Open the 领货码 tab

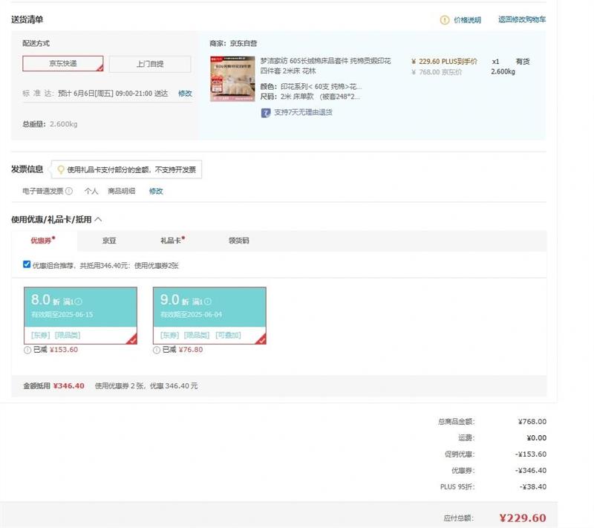pos(238,241)
